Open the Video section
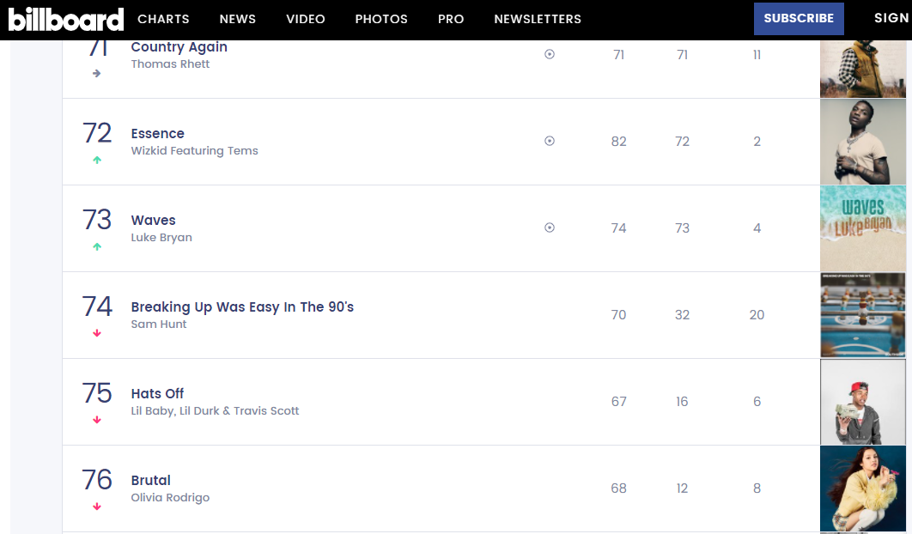The width and height of the screenshot is (912, 534). (306, 19)
